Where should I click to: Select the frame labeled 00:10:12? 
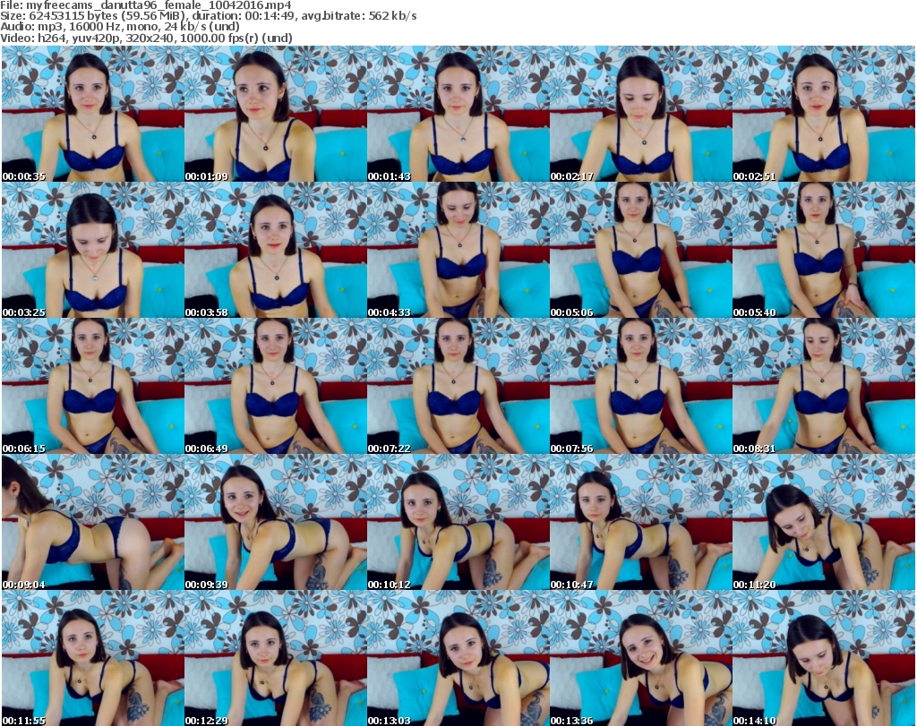tap(458, 523)
